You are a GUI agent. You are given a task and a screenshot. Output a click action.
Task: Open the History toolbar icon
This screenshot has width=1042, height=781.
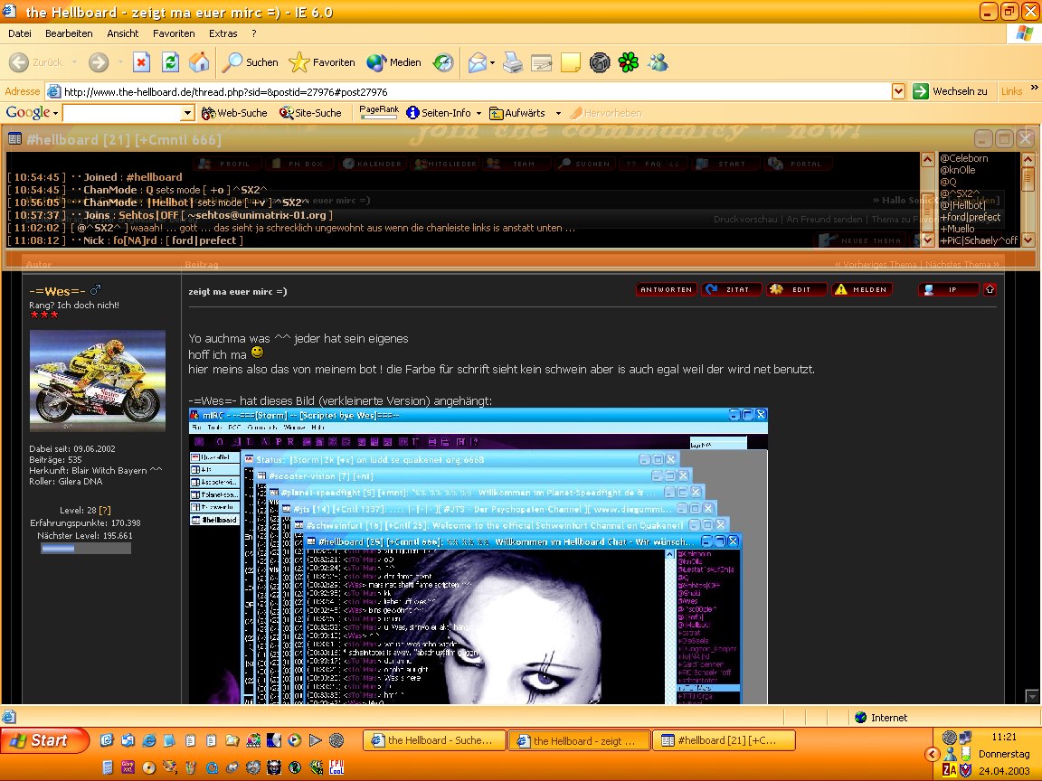coord(443,62)
